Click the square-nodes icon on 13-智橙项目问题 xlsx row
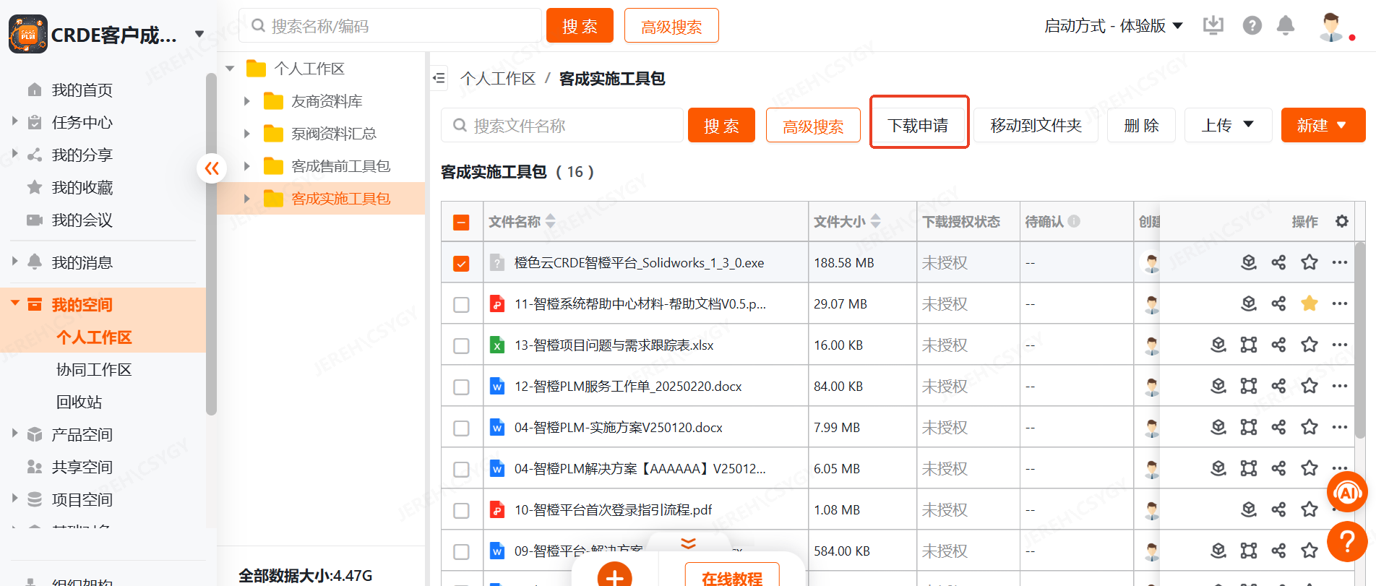This screenshot has width=1376, height=586. tap(1248, 345)
